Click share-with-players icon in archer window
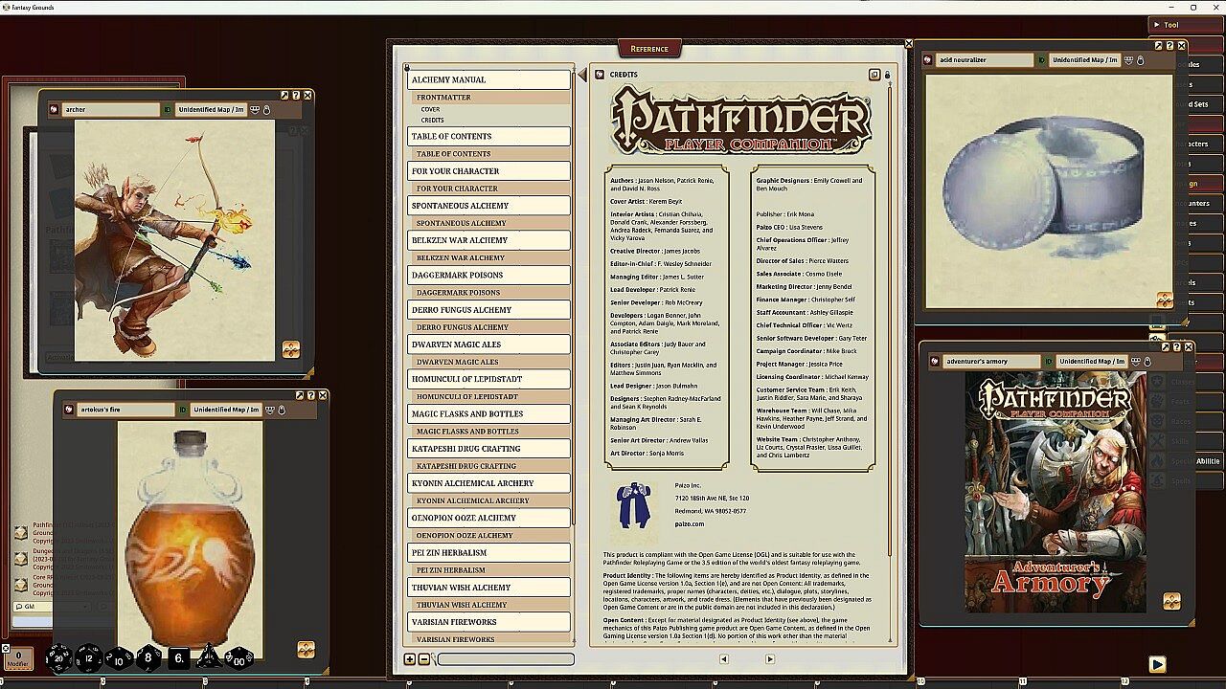 [255, 110]
